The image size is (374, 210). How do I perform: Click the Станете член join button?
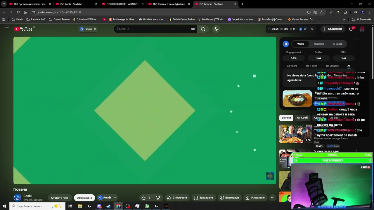point(60,198)
